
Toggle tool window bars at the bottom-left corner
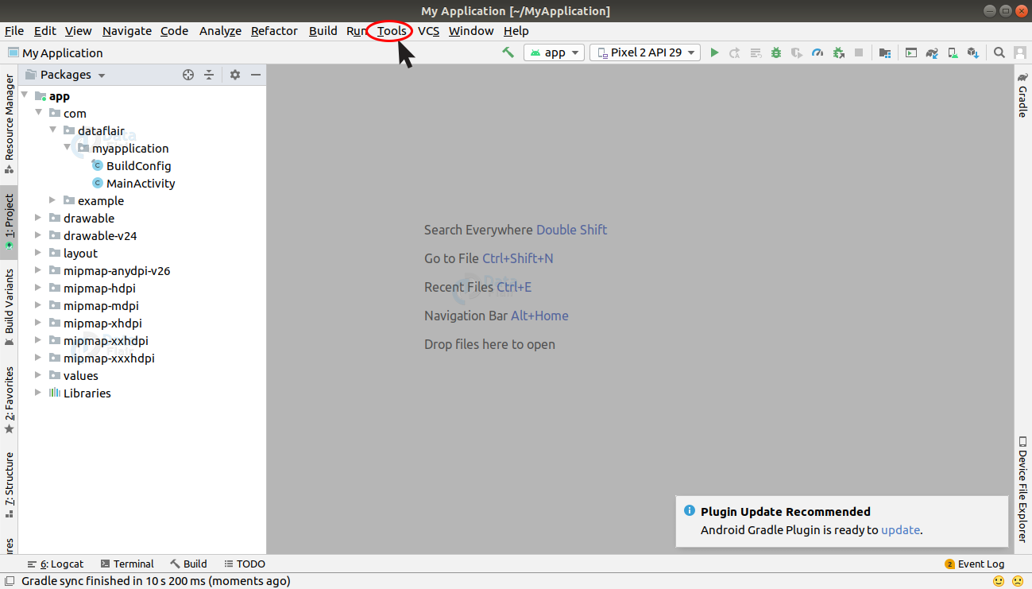click(9, 581)
